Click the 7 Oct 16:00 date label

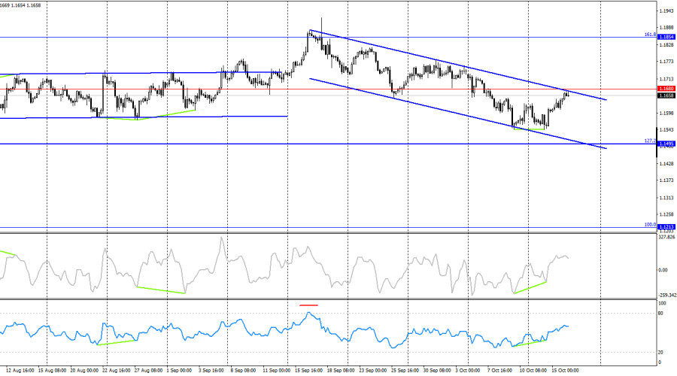[500, 371]
